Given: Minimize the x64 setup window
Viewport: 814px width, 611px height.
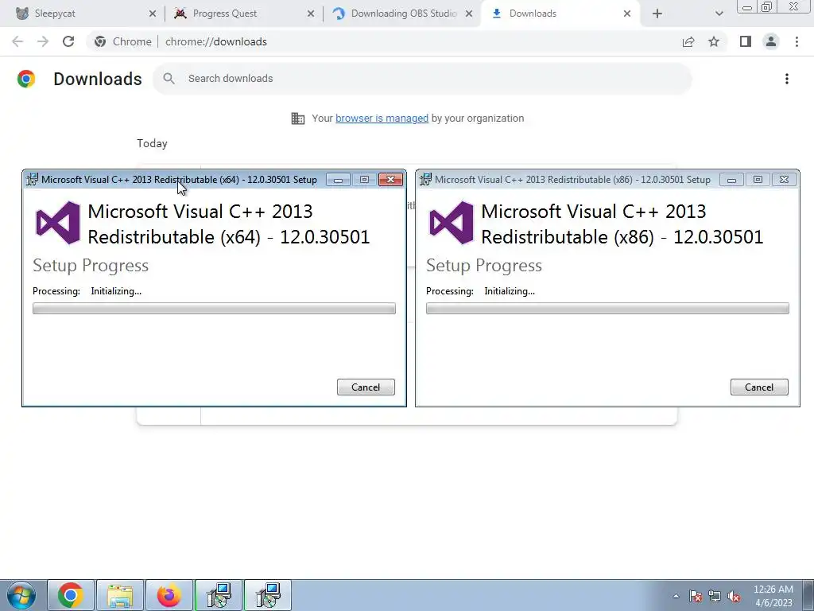Looking at the screenshot, I should [338, 180].
